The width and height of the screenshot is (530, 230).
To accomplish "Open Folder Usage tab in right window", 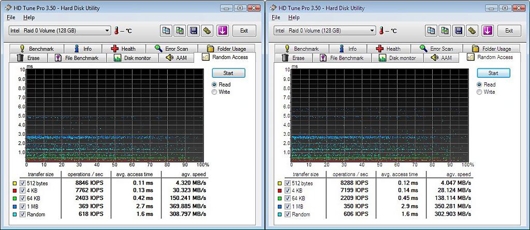I will click(x=492, y=49).
